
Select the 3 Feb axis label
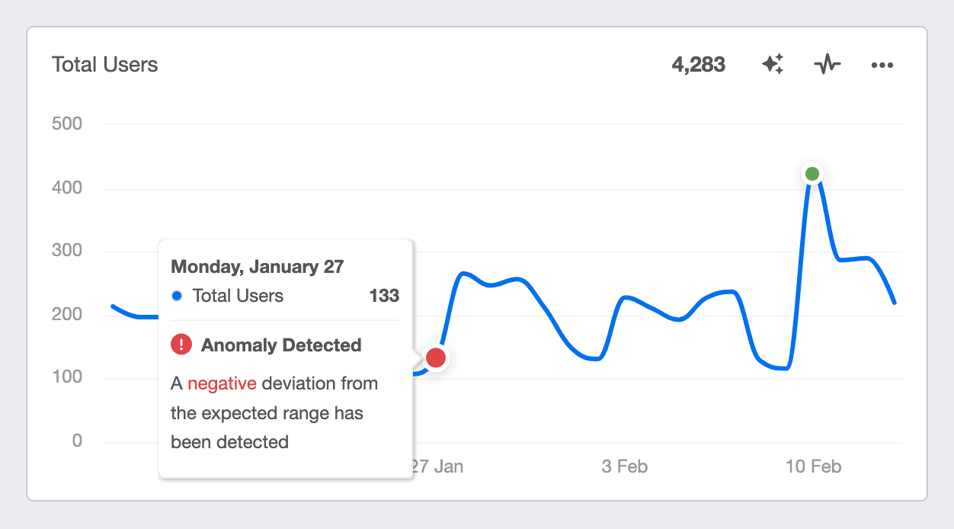[x=624, y=466]
